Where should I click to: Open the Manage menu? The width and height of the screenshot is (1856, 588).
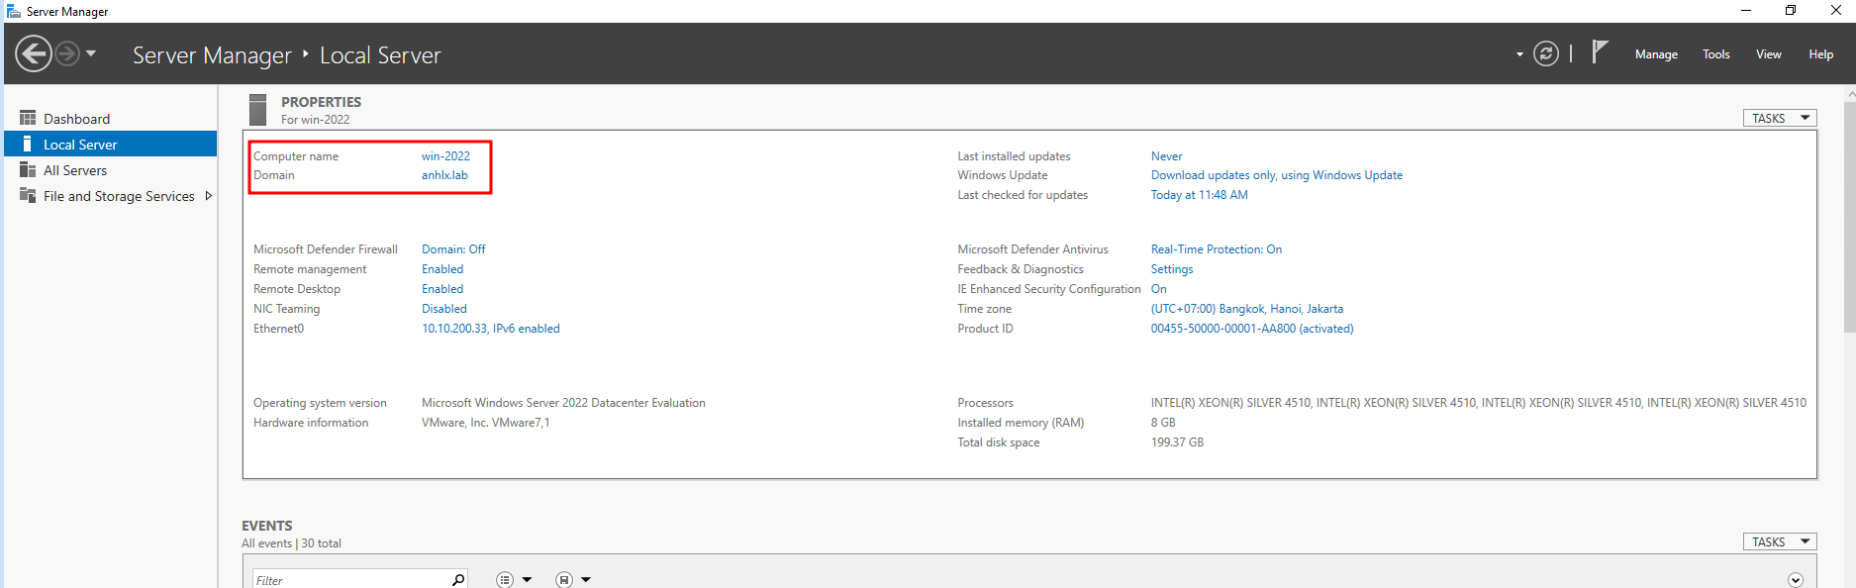click(x=1655, y=54)
